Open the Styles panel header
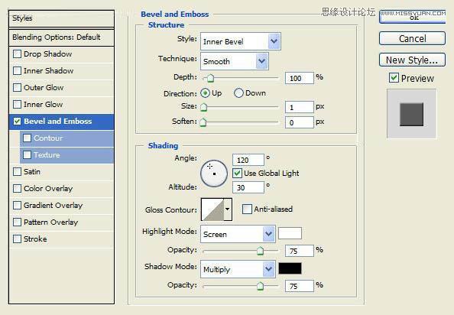The image size is (454, 315). click(61, 18)
